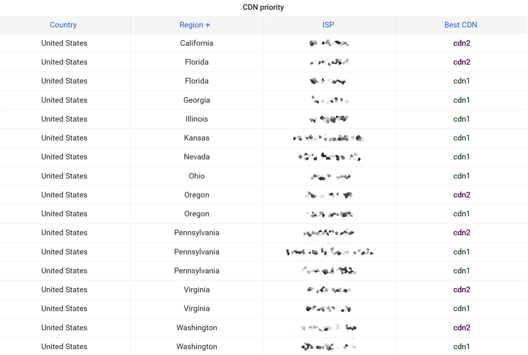528x355 pixels.
Task: Click cdn1 in the last Pennsylvania row
Action: click(462, 271)
